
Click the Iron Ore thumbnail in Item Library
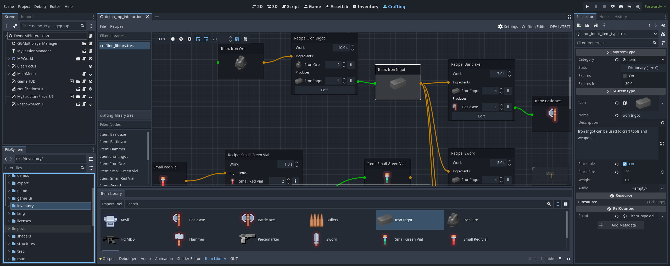pos(453,220)
